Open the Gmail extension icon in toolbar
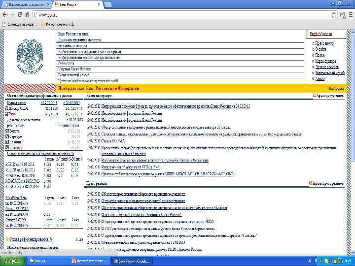 point(343,15)
